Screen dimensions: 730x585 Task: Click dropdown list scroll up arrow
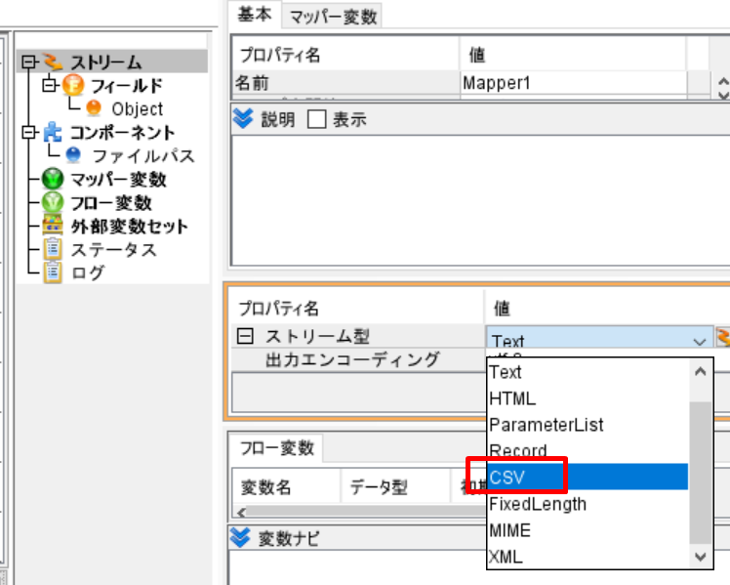(701, 372)
